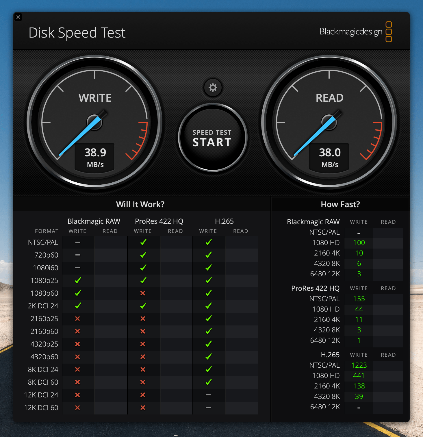Click the 38.9 MB/s write readout
This screenshot has width=423, height=437.
[95, 157]
